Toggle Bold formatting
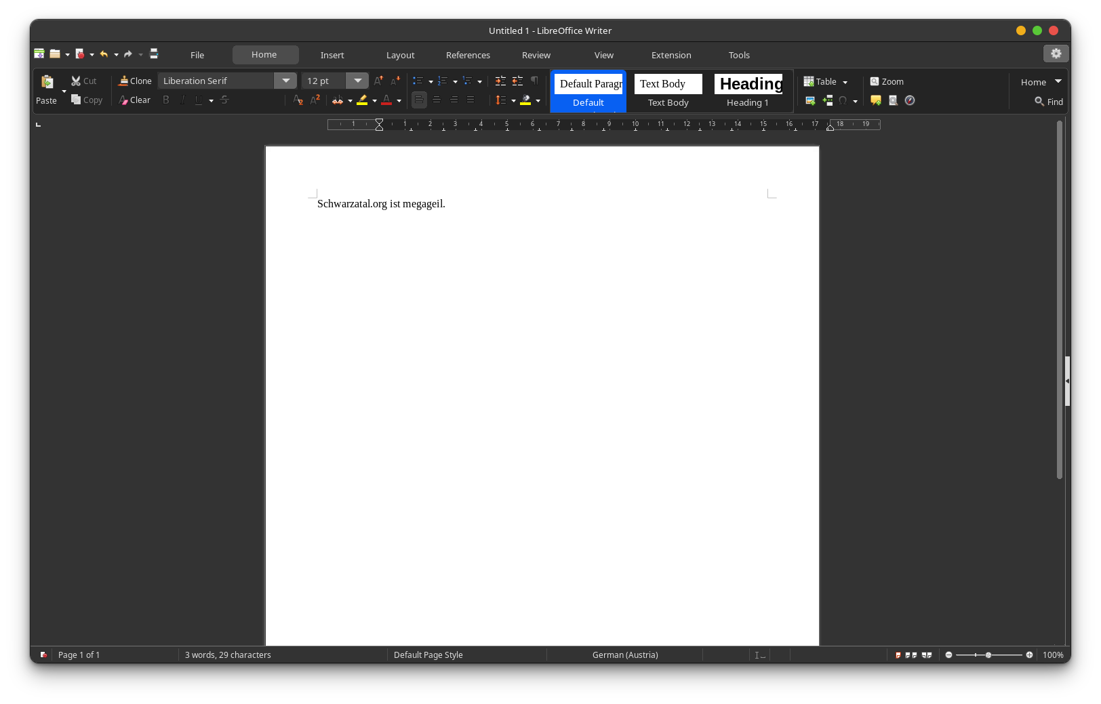 [166, 100]
